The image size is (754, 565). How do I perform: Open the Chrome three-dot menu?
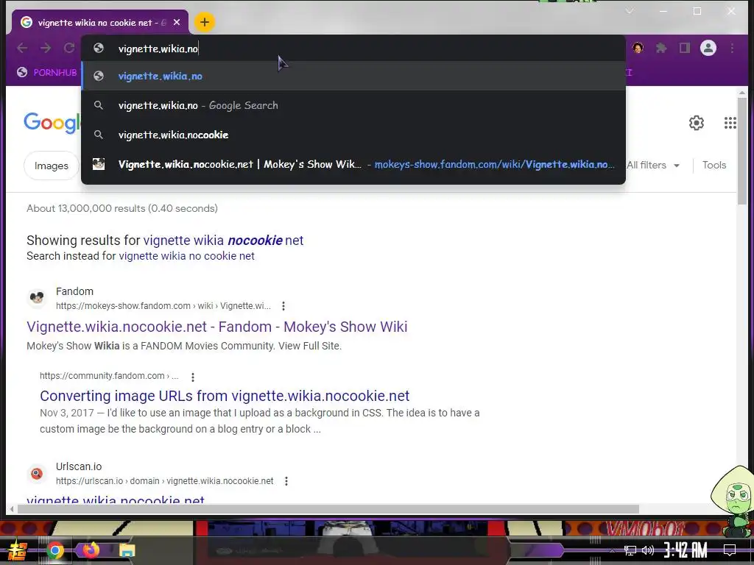click(732, 48)
